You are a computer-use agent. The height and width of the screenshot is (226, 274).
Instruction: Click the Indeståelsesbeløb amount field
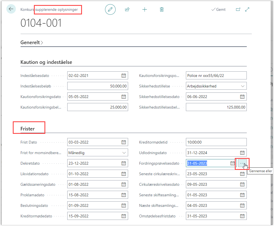tap(98, 86)
